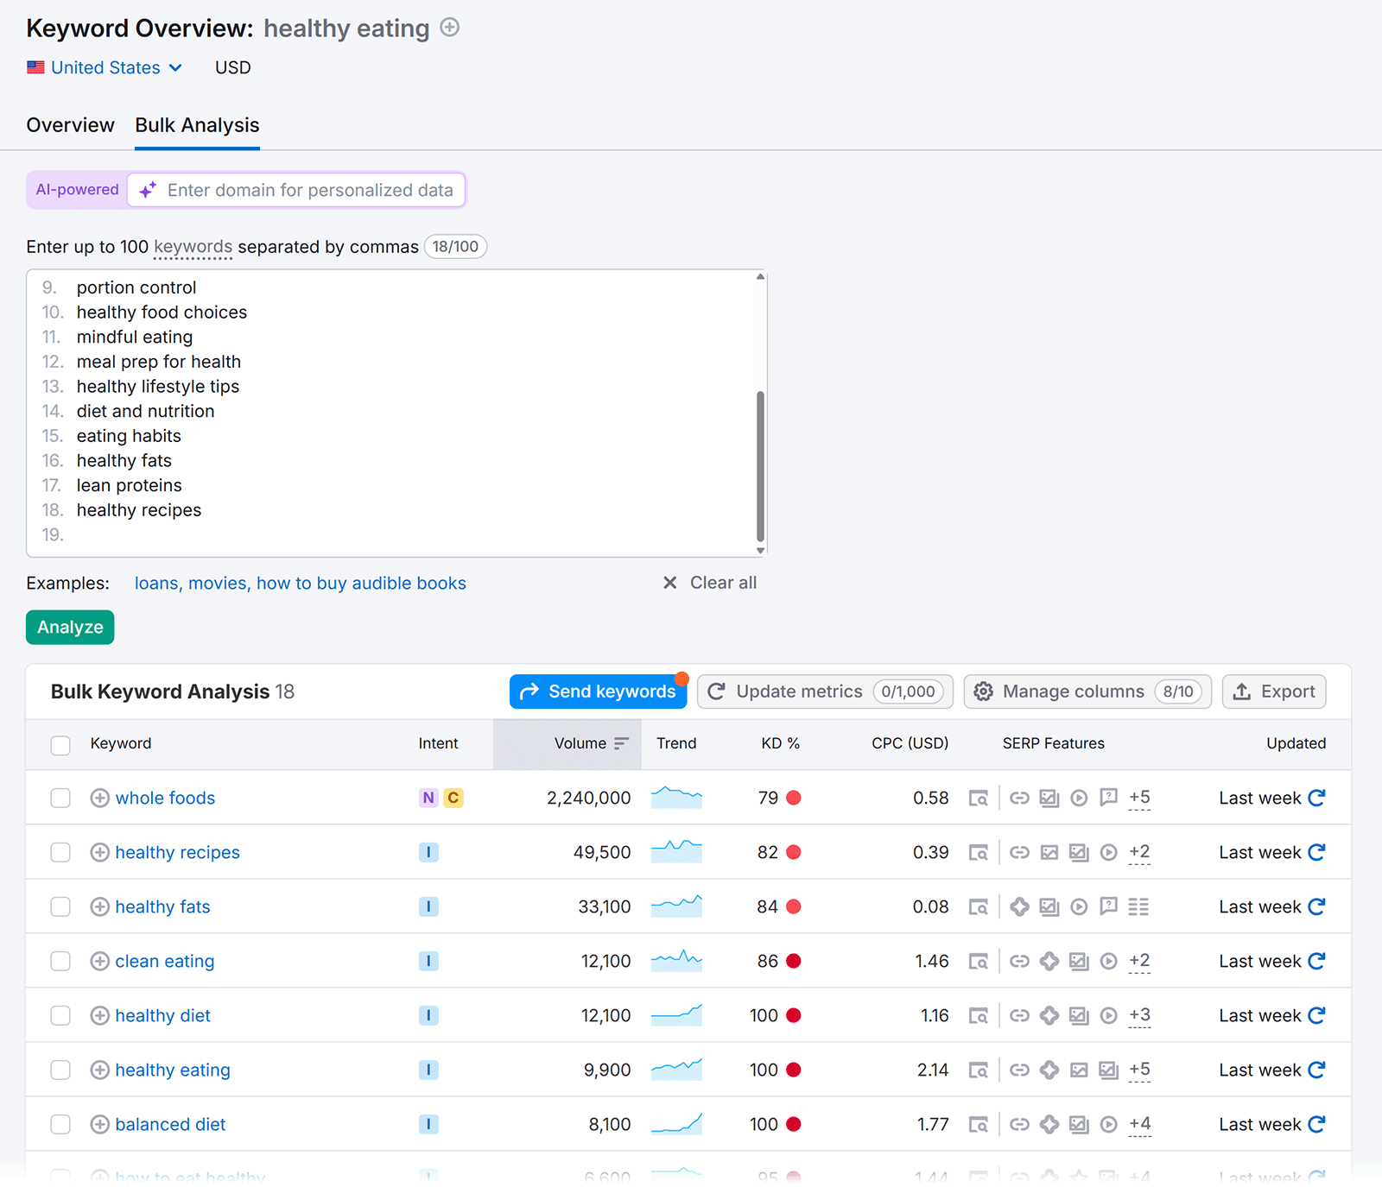Open the Manage columns gear icon
Image resolution: width=1382 pixels, height=1187 pixels.
[x=984, y=691]
